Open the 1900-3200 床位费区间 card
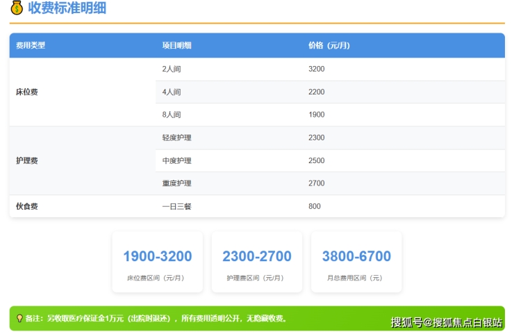Image resolution: width=514 pixels, height=334 pixels. pos(158,262)
